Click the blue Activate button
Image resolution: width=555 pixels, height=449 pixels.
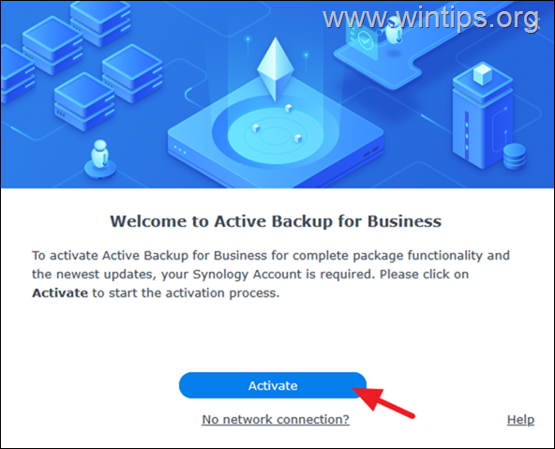pyautogui.click(x=273, y=385)
